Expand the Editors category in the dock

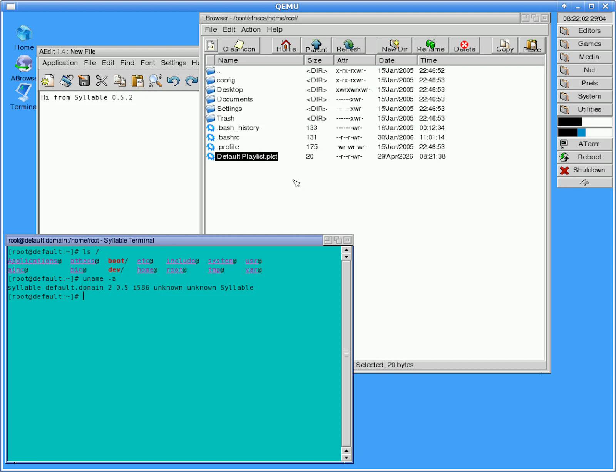coord(584,31)
